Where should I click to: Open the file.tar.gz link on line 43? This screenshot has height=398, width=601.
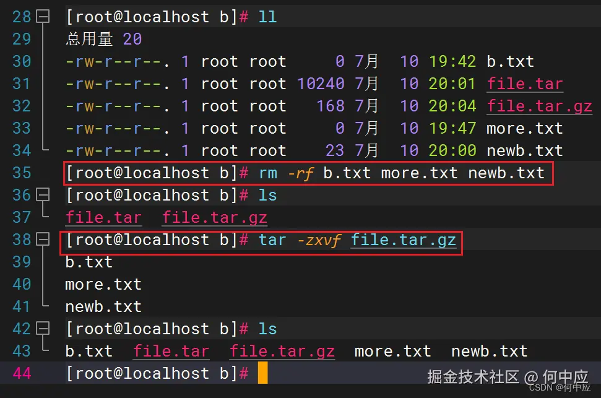tap(282, 351)
